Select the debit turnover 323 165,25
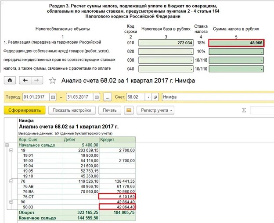Viewport: 274px width, 223px height. (x=81, y=212)
